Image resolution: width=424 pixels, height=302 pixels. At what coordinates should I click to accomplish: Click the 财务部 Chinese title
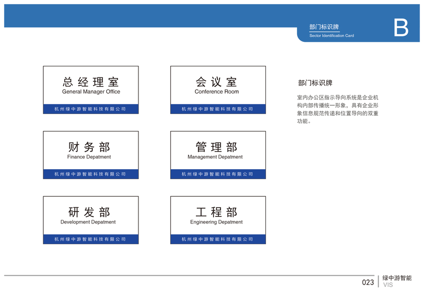click(89, 147)
